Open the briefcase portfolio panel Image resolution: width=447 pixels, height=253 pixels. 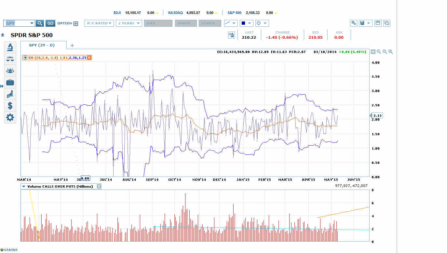pyautogui.click(x=10, y=82)
